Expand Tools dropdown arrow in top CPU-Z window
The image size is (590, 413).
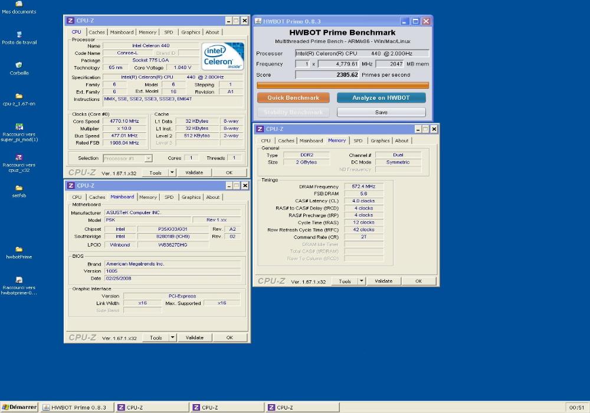[x=172, y=173]
